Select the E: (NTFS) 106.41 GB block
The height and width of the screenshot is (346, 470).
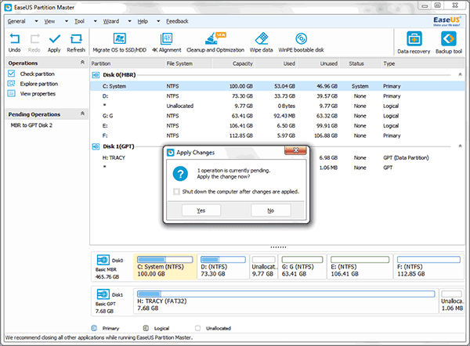pos(360,267)
